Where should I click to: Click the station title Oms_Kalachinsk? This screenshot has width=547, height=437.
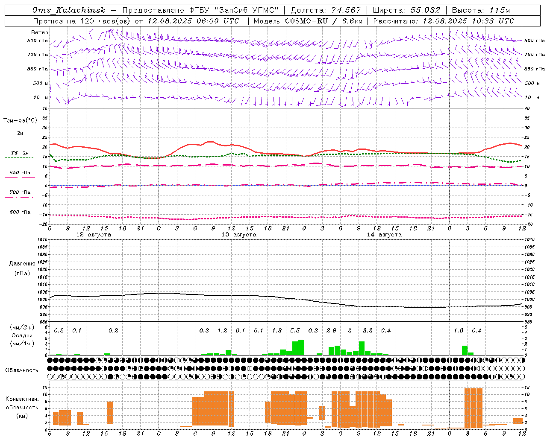[x=68, y=10]
